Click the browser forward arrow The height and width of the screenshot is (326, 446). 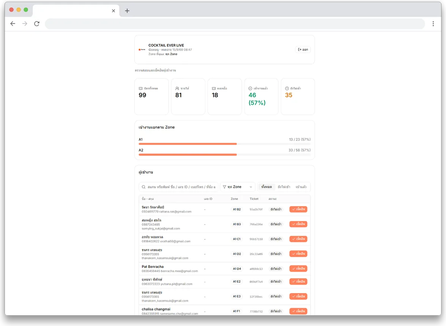(25, 23)
